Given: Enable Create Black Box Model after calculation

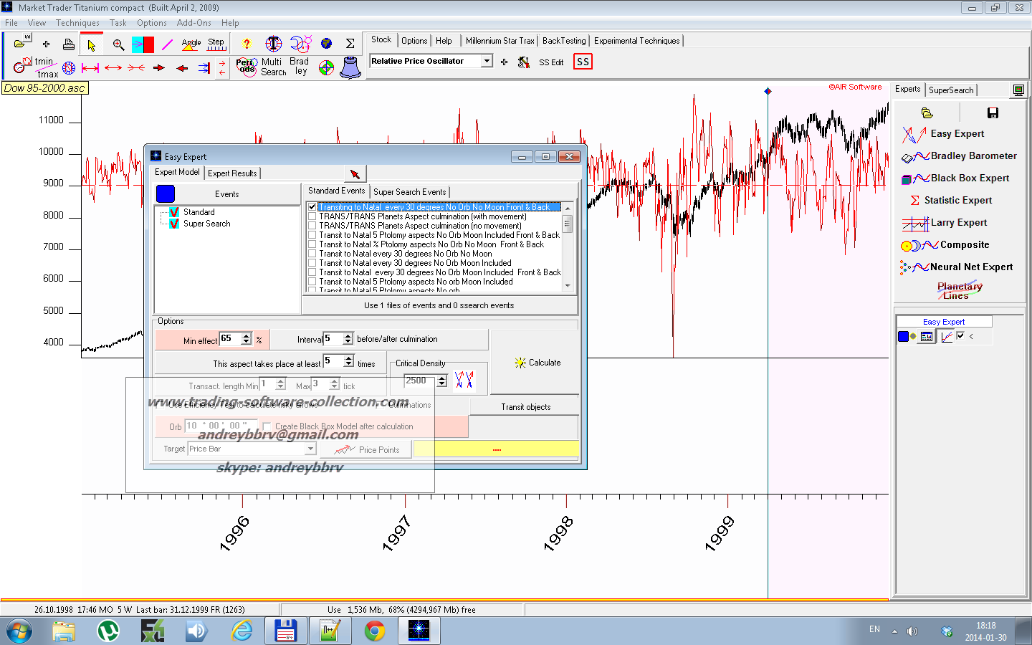Looking at the screenshot, I should (267, 426).
